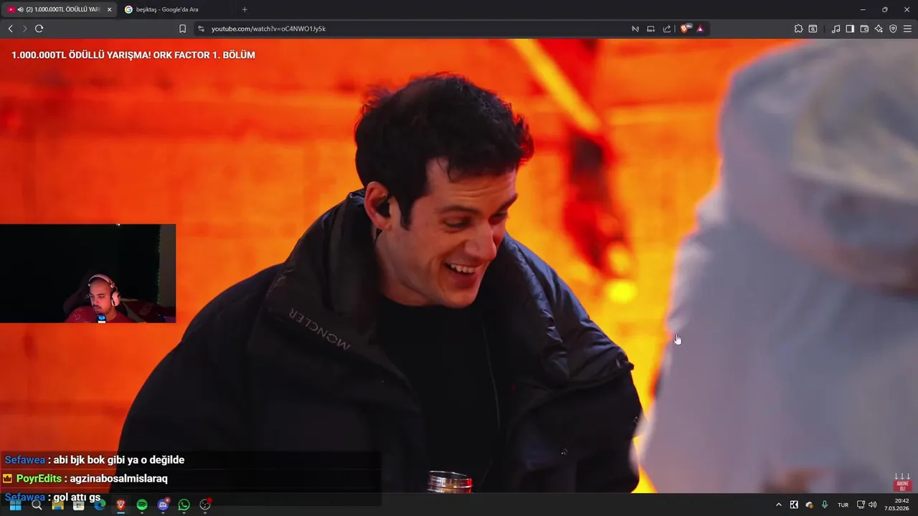Screen dimensions: 918x516
Task: Click the video title 1.000.000TL ÖDÜLLÜ YARIŞMA
Action: [133, 55]
